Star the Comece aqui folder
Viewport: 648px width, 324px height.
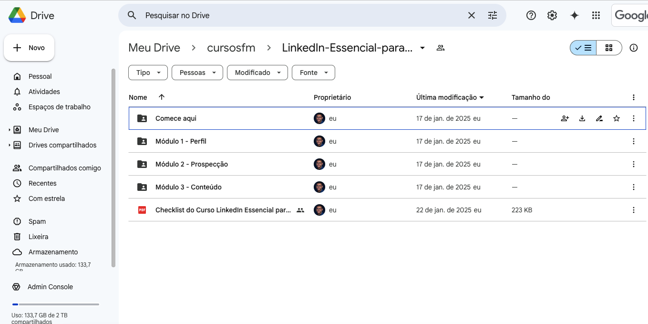(x=617, y=118)
